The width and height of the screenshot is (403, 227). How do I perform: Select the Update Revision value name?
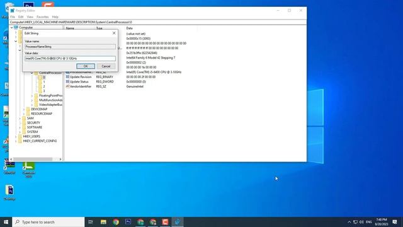[81, 77]
